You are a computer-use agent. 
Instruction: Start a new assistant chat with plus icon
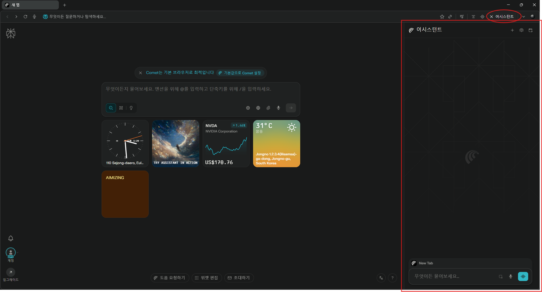(x=512, y=30)
